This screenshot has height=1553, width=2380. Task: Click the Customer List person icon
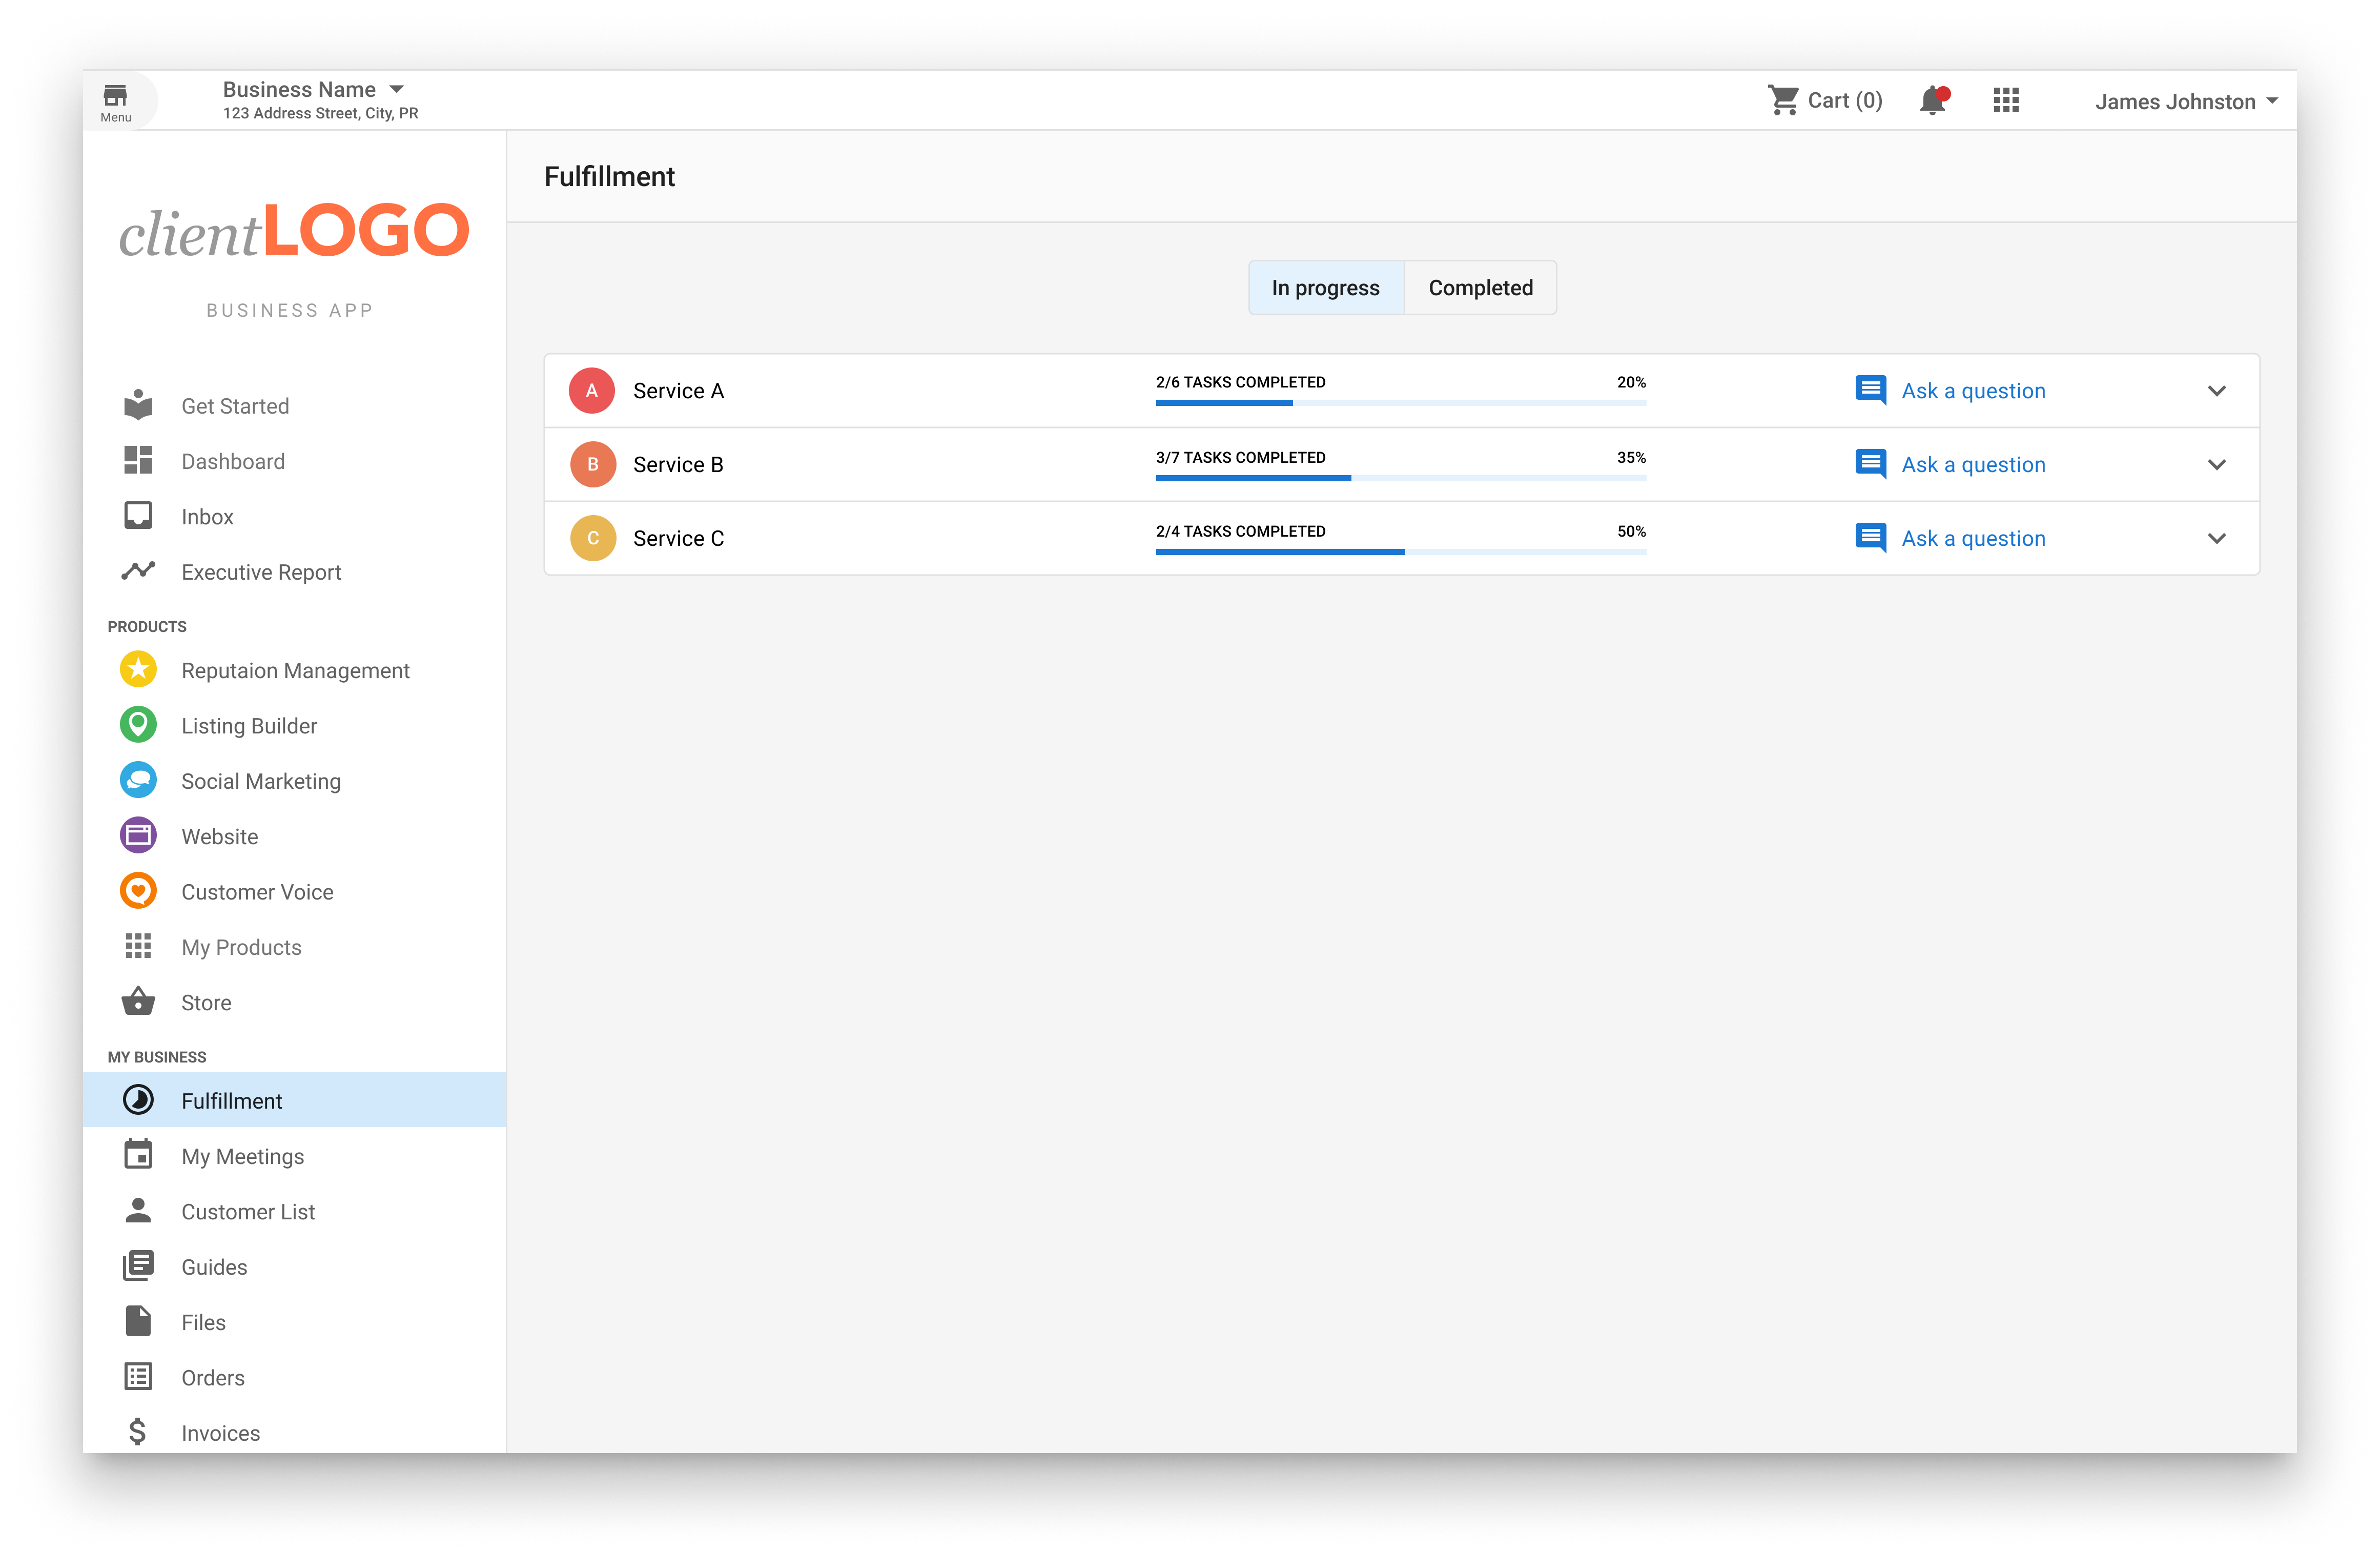point(138,1210)
